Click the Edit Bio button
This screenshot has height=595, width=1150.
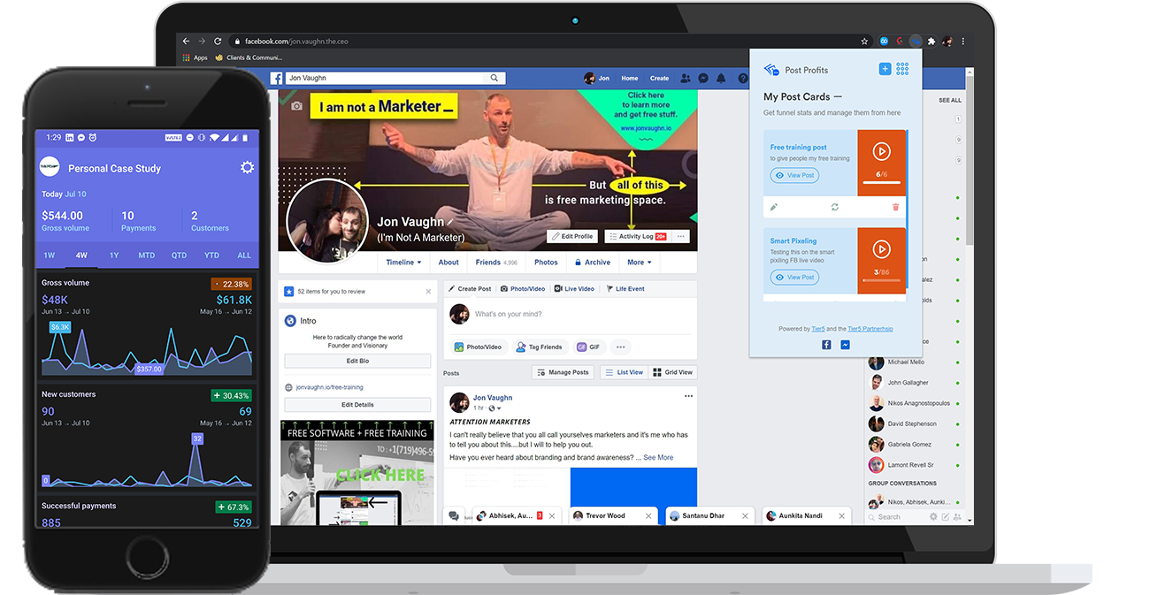coord(357,361)
